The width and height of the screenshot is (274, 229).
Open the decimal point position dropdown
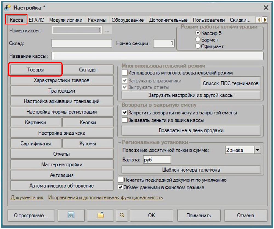coord(257,150)
